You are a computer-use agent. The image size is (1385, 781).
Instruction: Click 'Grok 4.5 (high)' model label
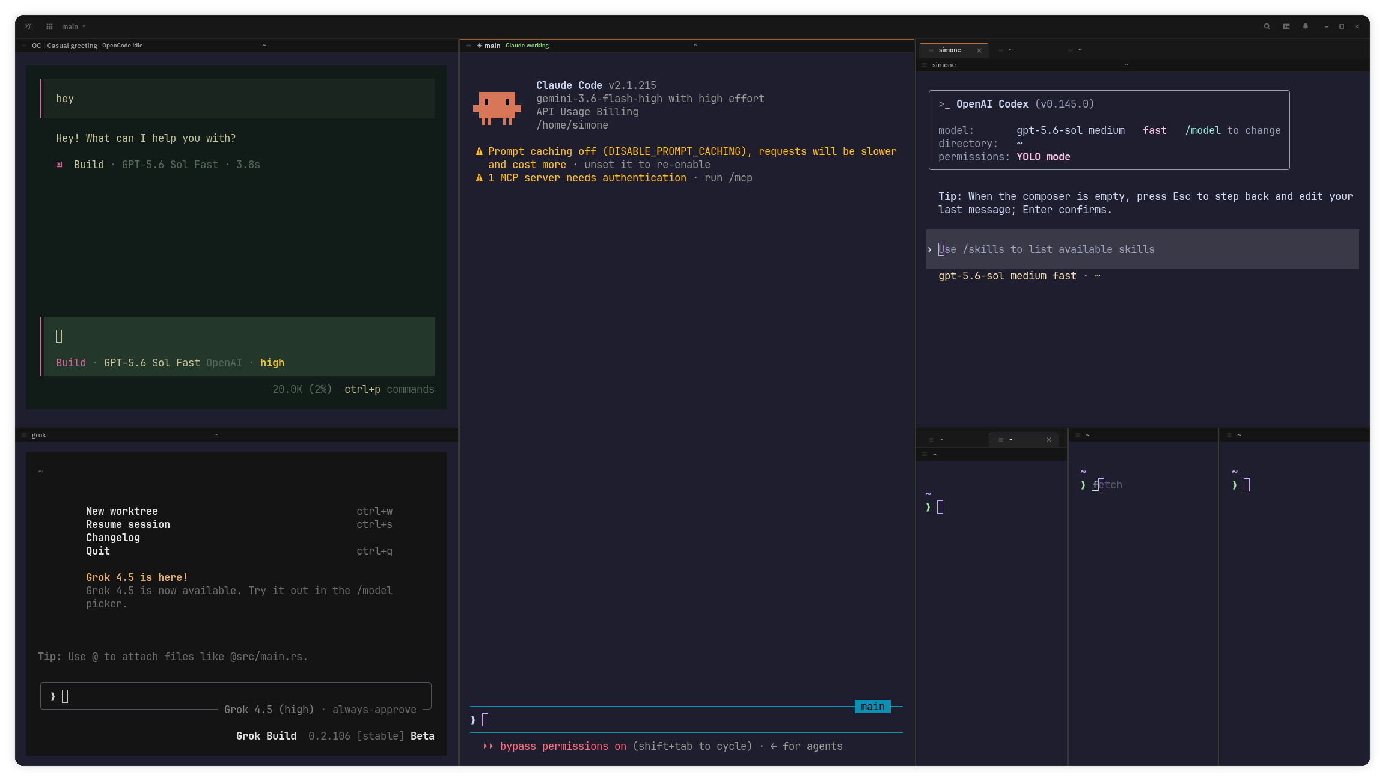coord(269,710)
